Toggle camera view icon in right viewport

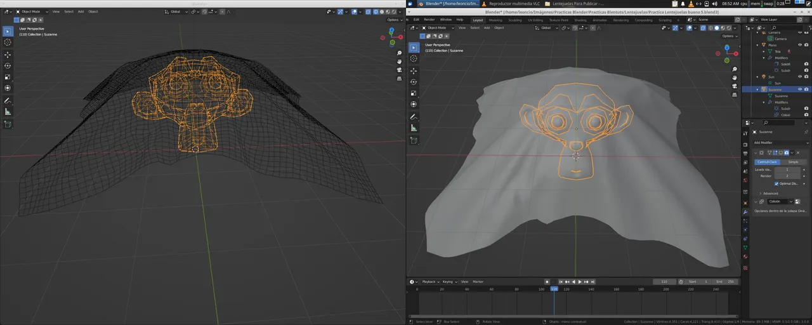[734, 85]
